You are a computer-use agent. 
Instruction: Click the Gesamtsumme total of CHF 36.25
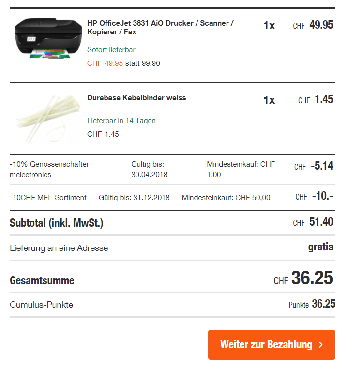312,279
